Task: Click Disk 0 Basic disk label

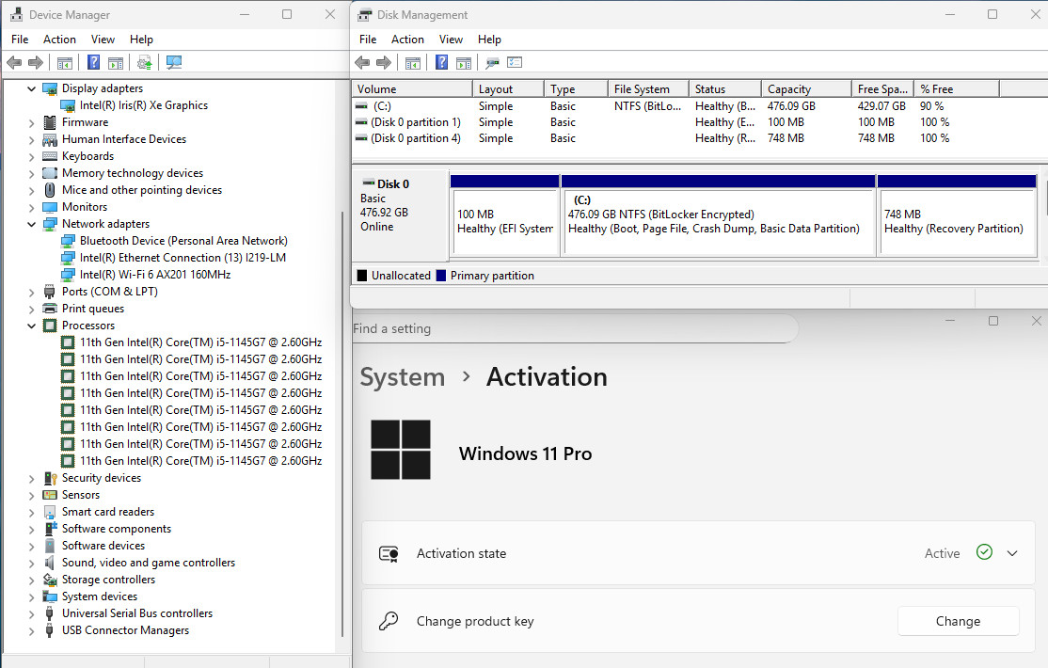Action: [400, 214]
